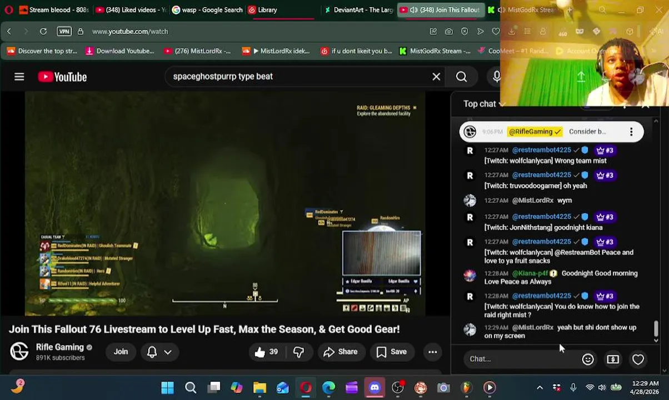Viewport: 669px width, 400px height.
Task: Click the Fallout 76 video player
Action: pyautogui.click(x=225, y=204)
